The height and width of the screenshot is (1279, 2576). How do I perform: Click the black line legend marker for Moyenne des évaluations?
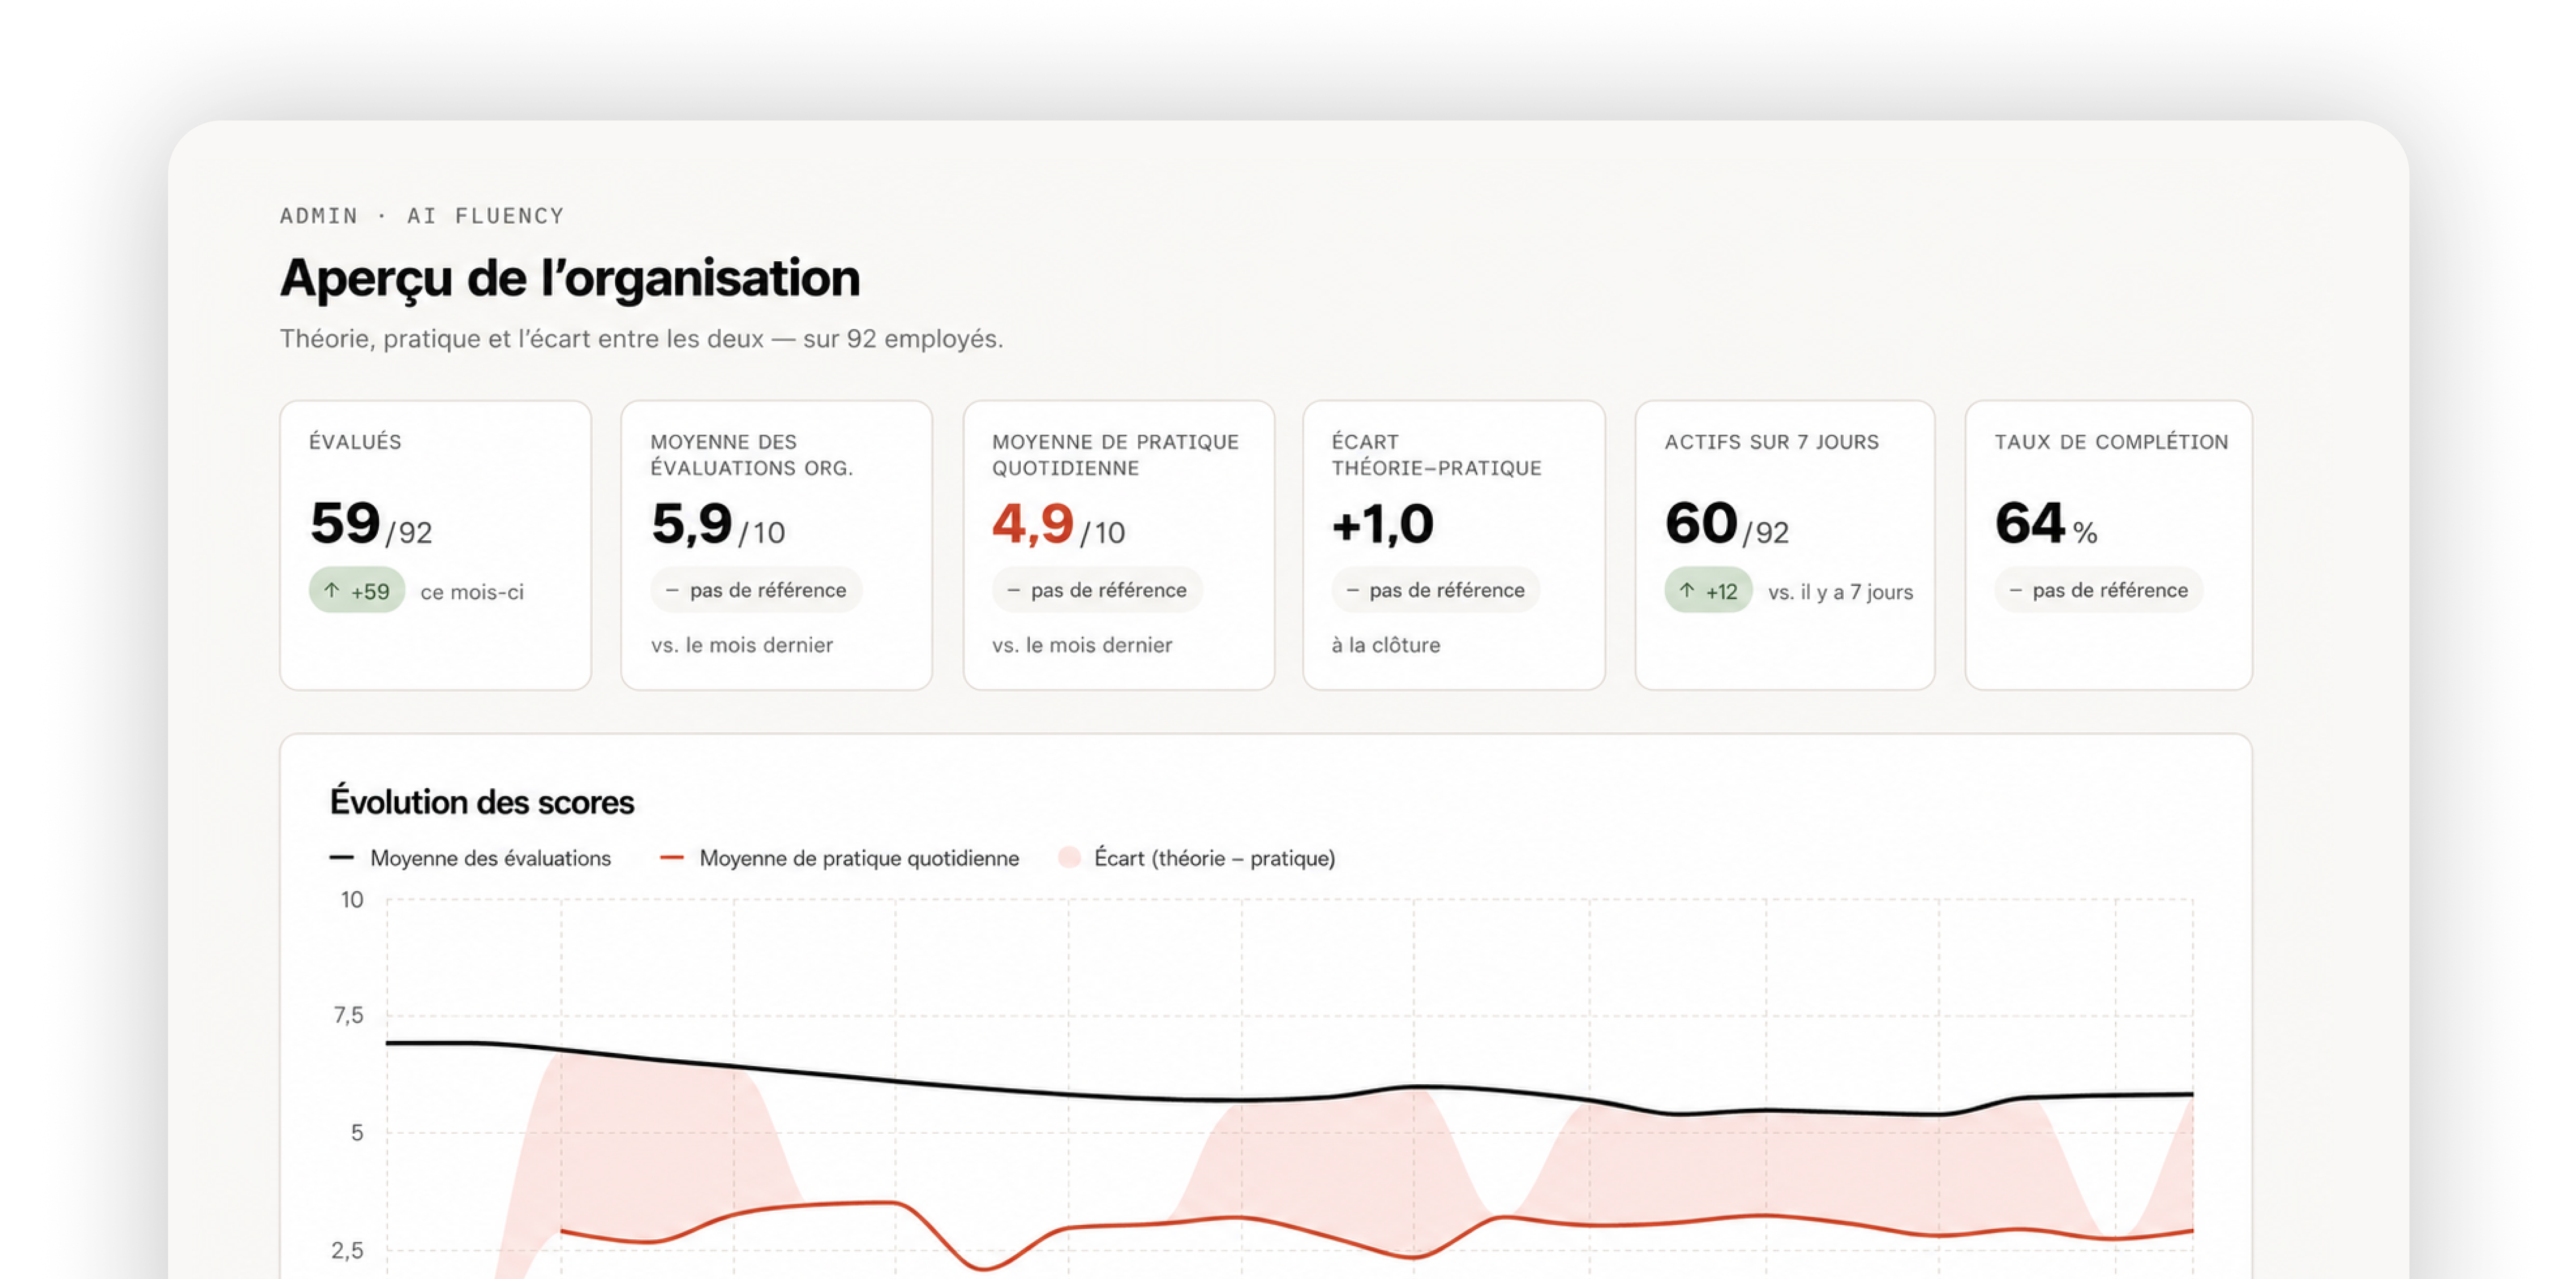click(341, 857)
